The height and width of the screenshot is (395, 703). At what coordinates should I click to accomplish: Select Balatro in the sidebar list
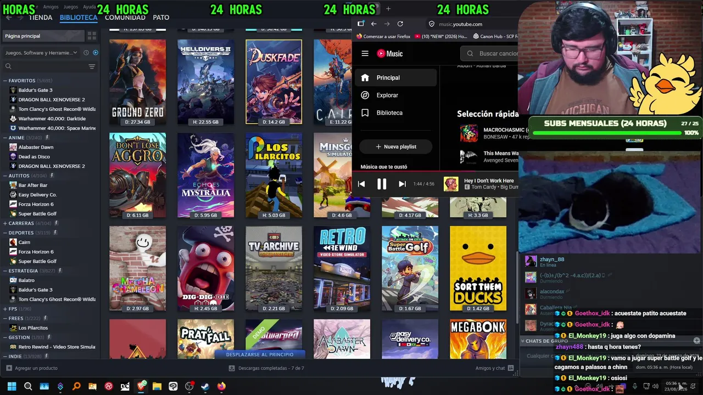pyautogui.click(x=26, y=280)
